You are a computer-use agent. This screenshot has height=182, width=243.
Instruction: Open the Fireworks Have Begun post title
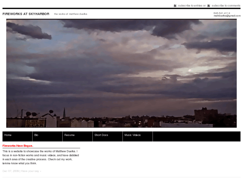click(18, 146)
